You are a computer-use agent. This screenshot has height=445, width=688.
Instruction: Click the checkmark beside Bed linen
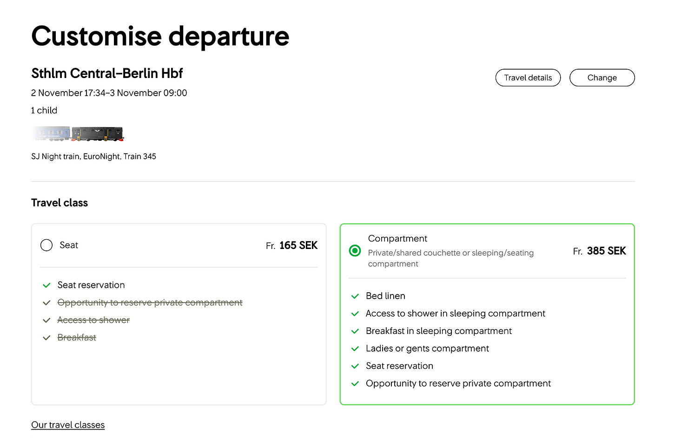coord(355,296)
